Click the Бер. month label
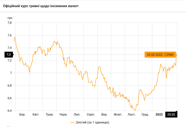 click(x=22, y=115)
